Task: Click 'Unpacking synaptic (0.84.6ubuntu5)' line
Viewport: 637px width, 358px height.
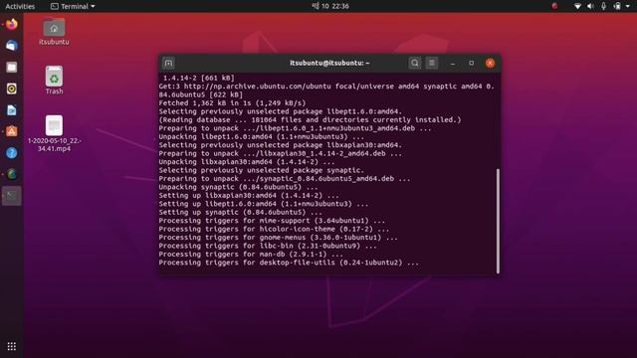Action: (239, 187)
